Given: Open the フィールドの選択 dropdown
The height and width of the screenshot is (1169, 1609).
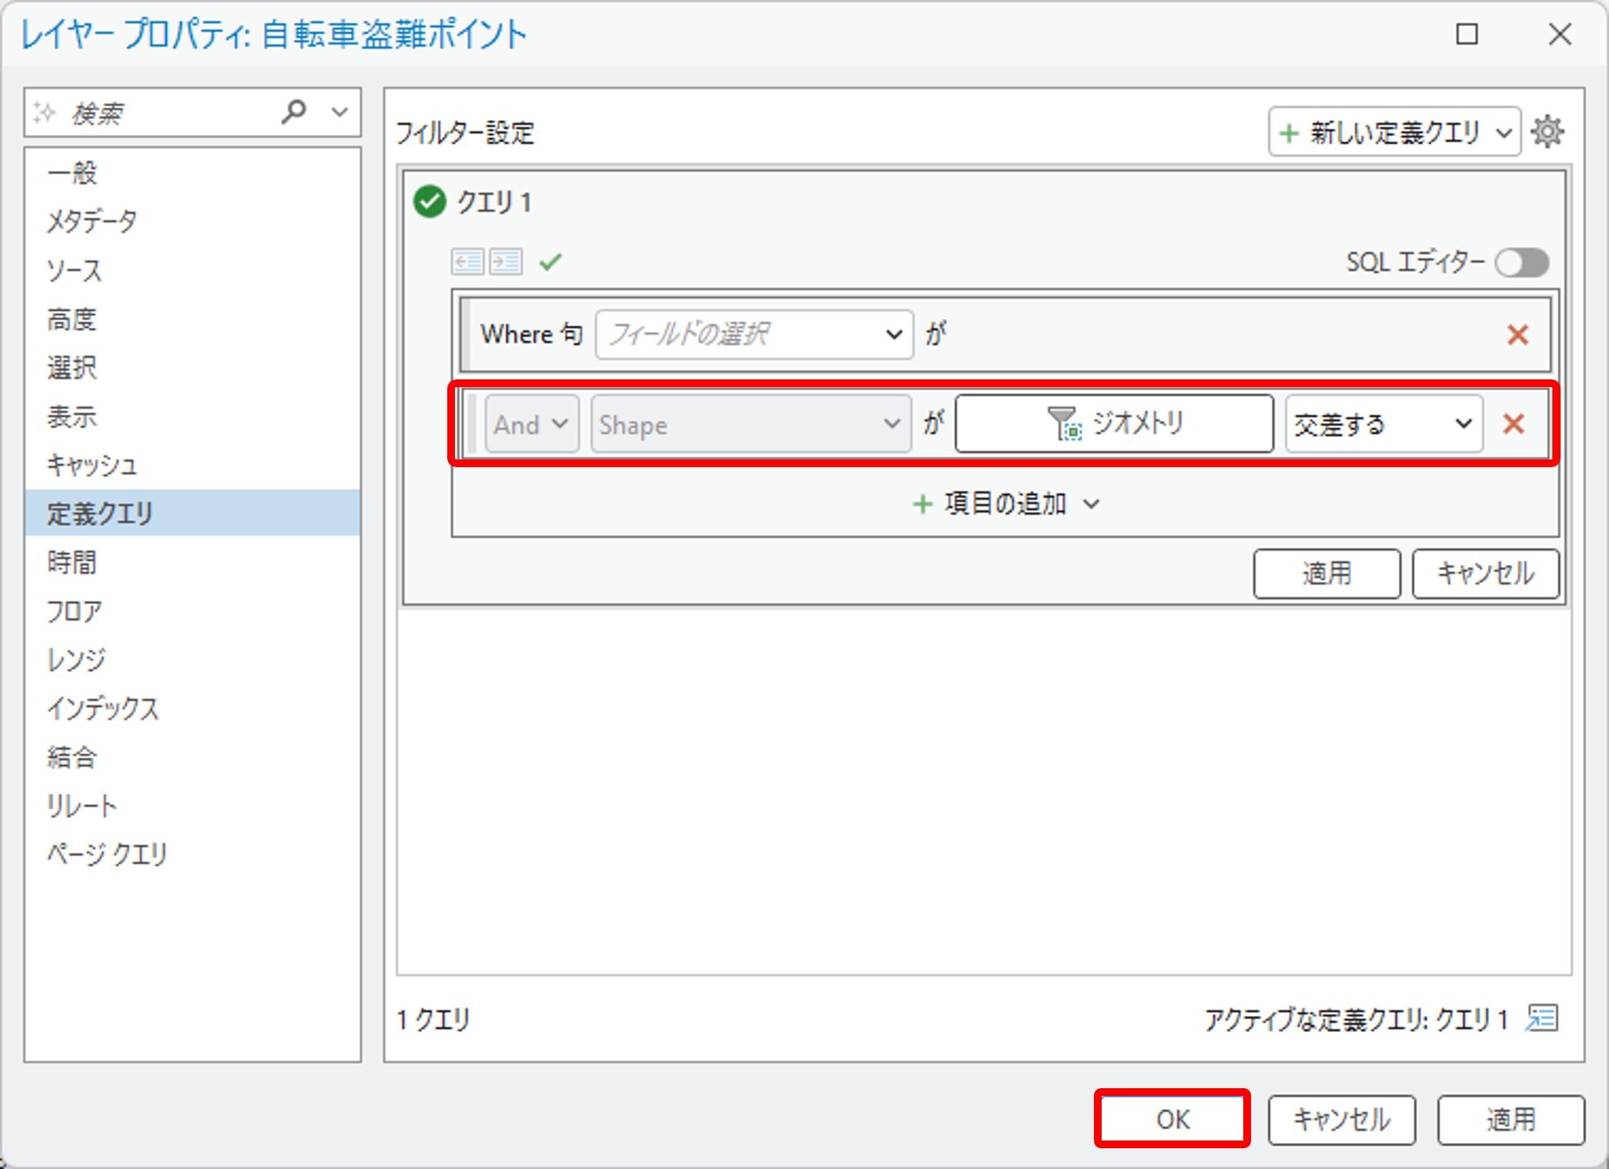Looking at the screenshot, I should [x=754, y=334].
